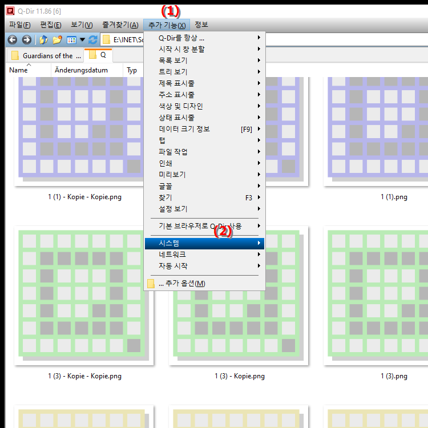
Task: Click the refresh arrows icon
Action: (93, 40)
